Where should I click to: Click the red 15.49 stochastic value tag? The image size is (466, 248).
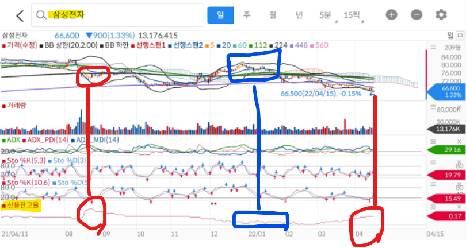(x=446, y=199)
